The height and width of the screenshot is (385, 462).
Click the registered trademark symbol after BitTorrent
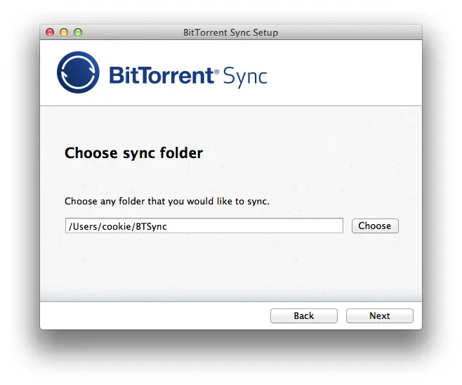click(x=216, y=72)
